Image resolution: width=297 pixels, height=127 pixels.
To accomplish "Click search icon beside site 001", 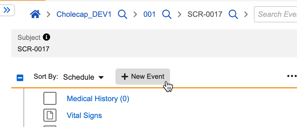I will (x=167, y=14).
